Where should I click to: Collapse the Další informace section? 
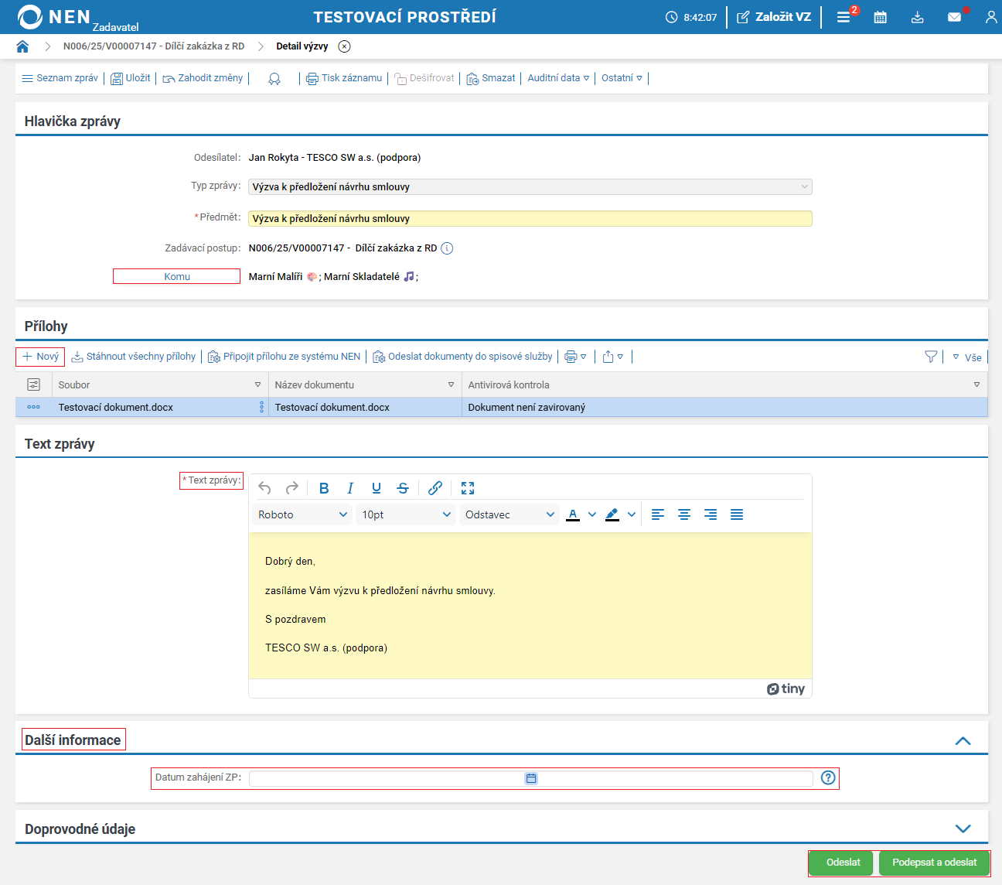coord(963,740)
